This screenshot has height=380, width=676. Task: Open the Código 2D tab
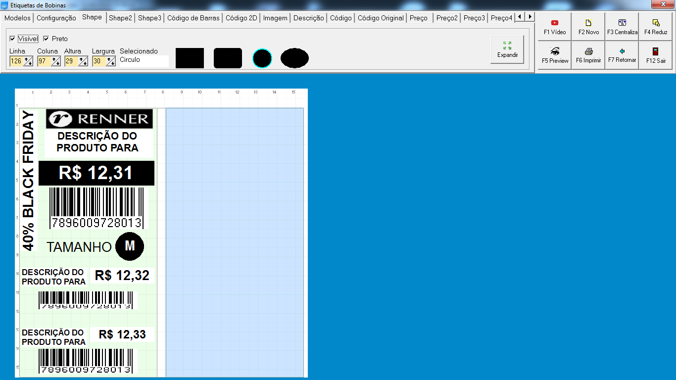[241, 18]
